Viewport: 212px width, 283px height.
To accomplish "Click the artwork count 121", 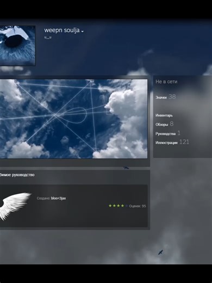I will pos(184,142).
